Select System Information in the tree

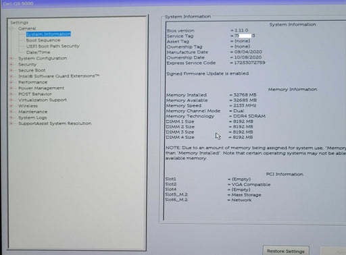49,34
